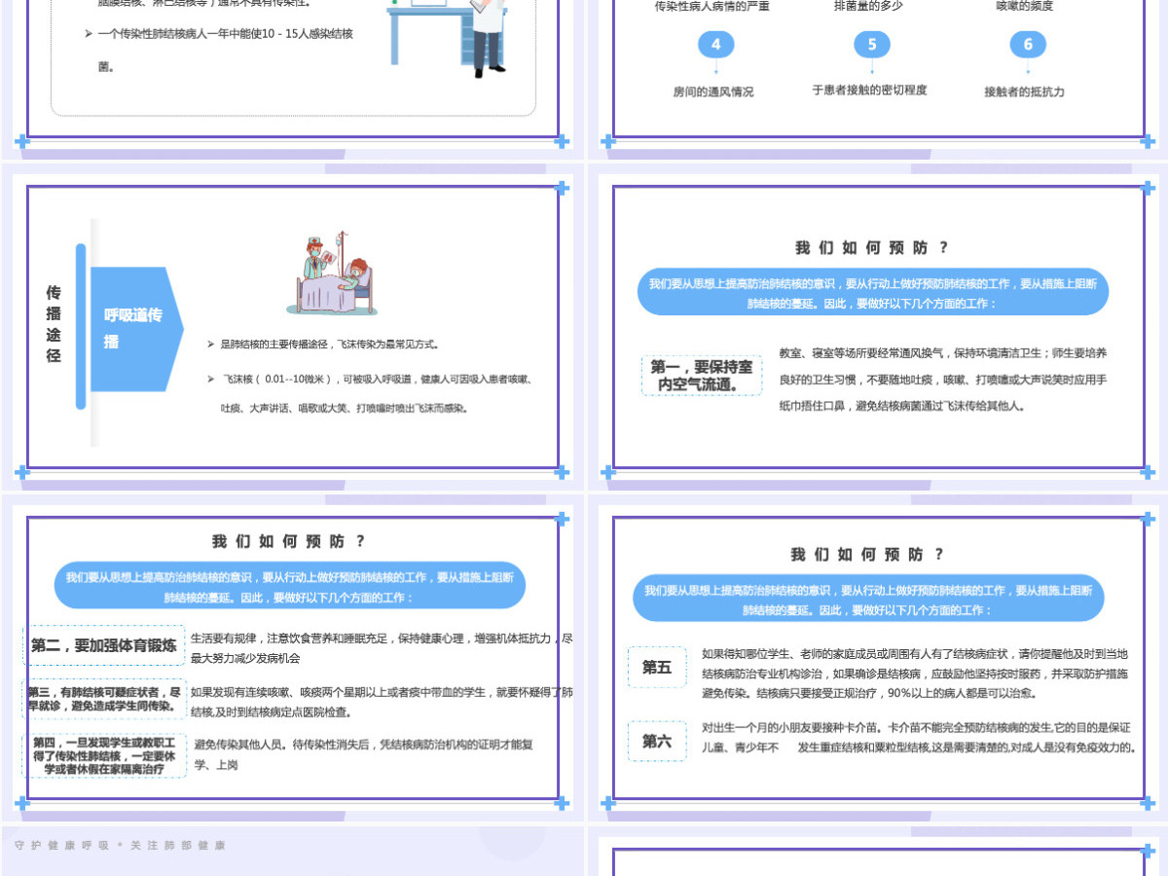Select paragraph starting 如果发现有连续咳嗽、咳痰两个星期
Image resolution: width=1168 pixels, height=876 pixels.
(x=382, y=703)
